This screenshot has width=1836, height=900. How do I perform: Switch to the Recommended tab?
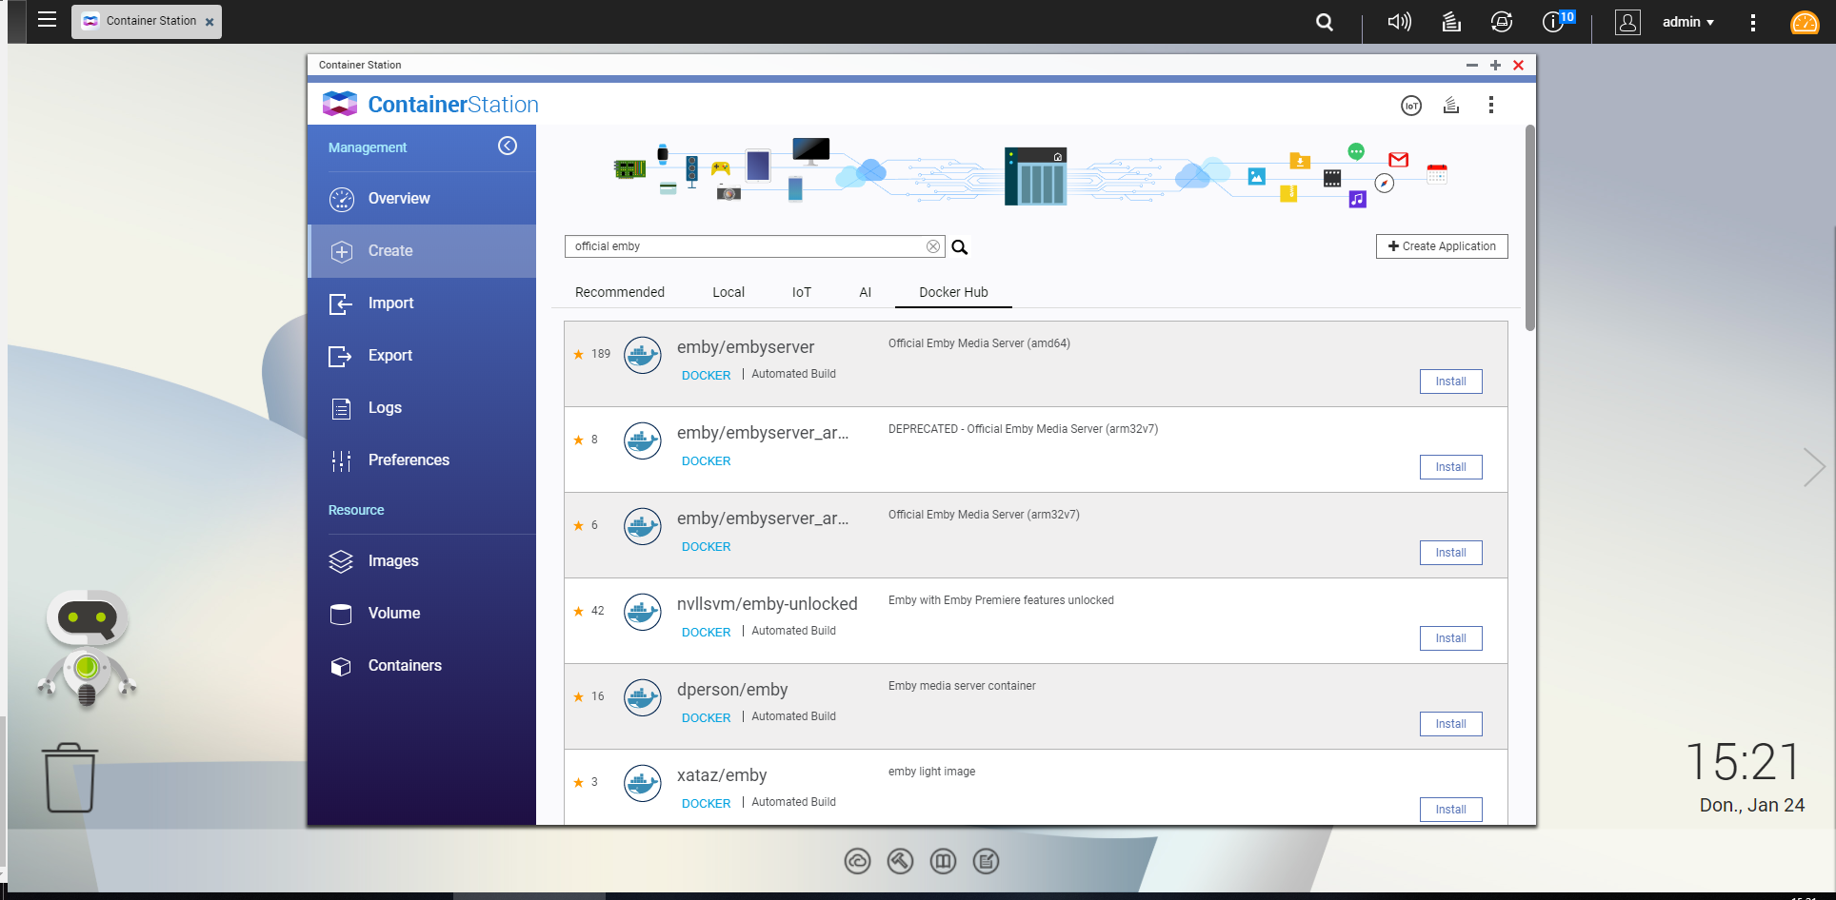click(x=620, y=292)
